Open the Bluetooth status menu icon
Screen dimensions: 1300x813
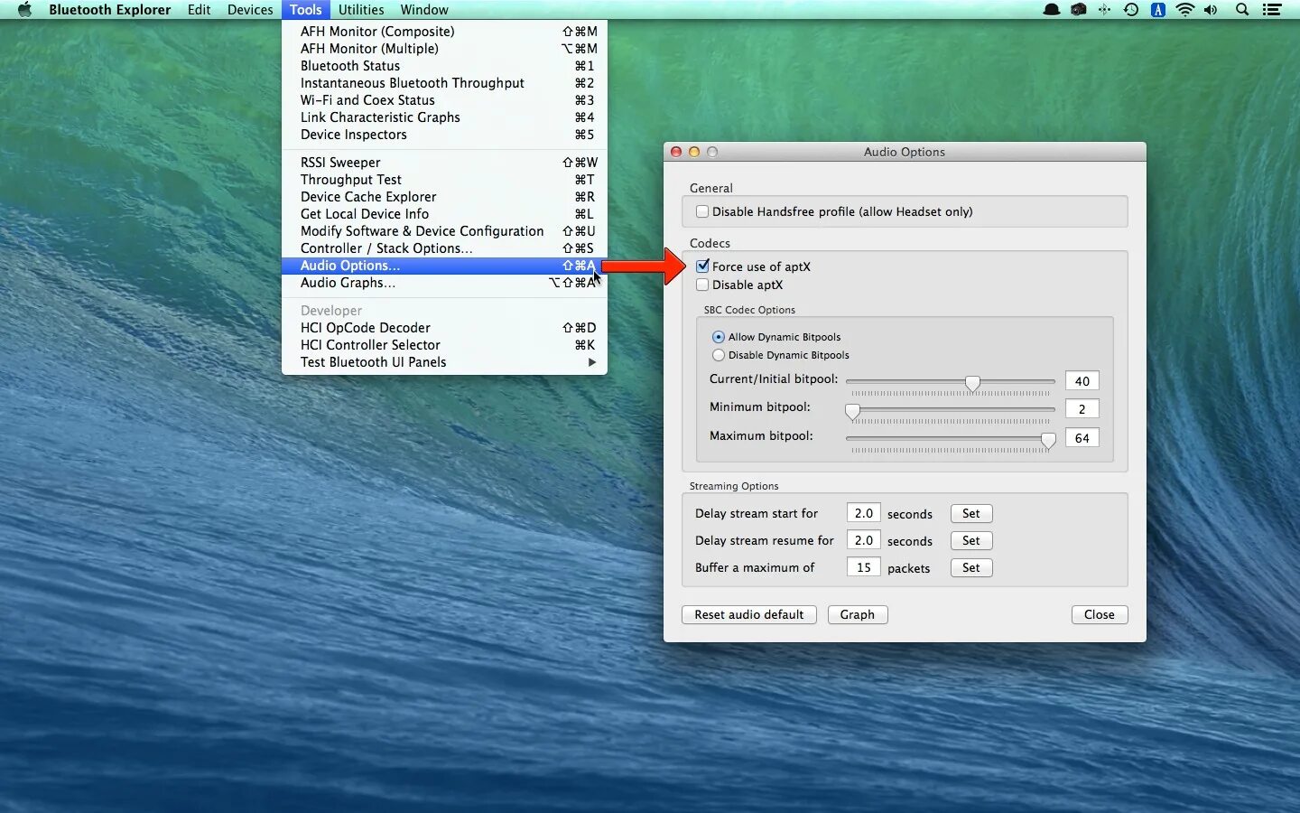tap(1104, 10)
